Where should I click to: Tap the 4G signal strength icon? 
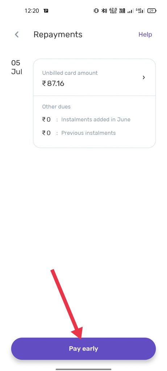(x=139, y=11)
